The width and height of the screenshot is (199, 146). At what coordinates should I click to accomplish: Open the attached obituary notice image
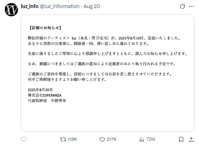108,73
